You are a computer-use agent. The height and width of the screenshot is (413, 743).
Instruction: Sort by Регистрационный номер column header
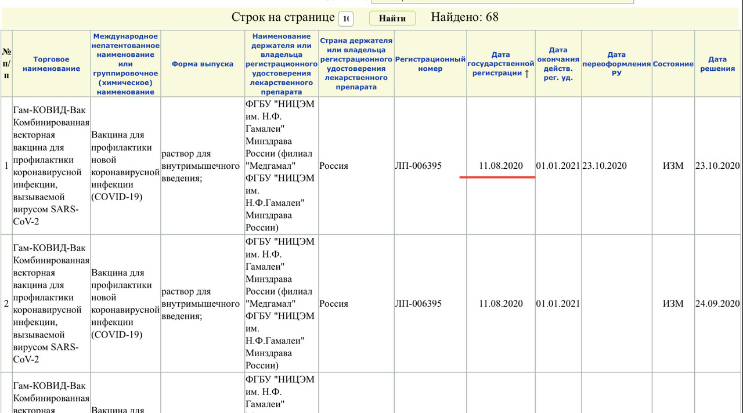430,64
